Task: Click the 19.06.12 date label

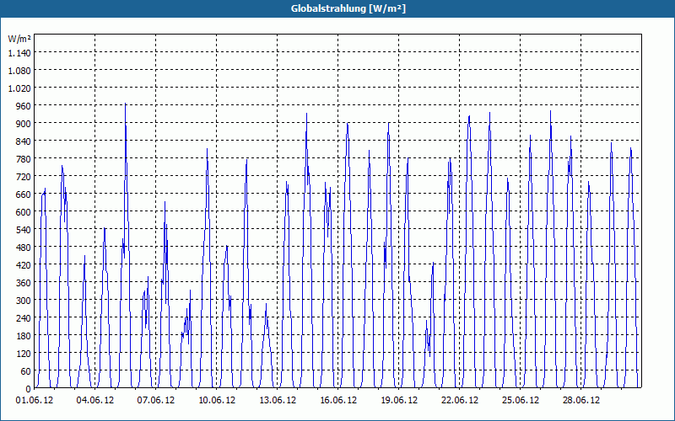Action: point(398,401)
